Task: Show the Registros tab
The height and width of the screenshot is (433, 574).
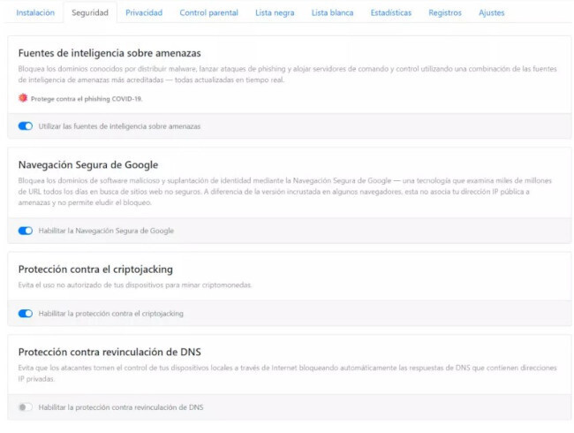Action: (x=445, y=13)
